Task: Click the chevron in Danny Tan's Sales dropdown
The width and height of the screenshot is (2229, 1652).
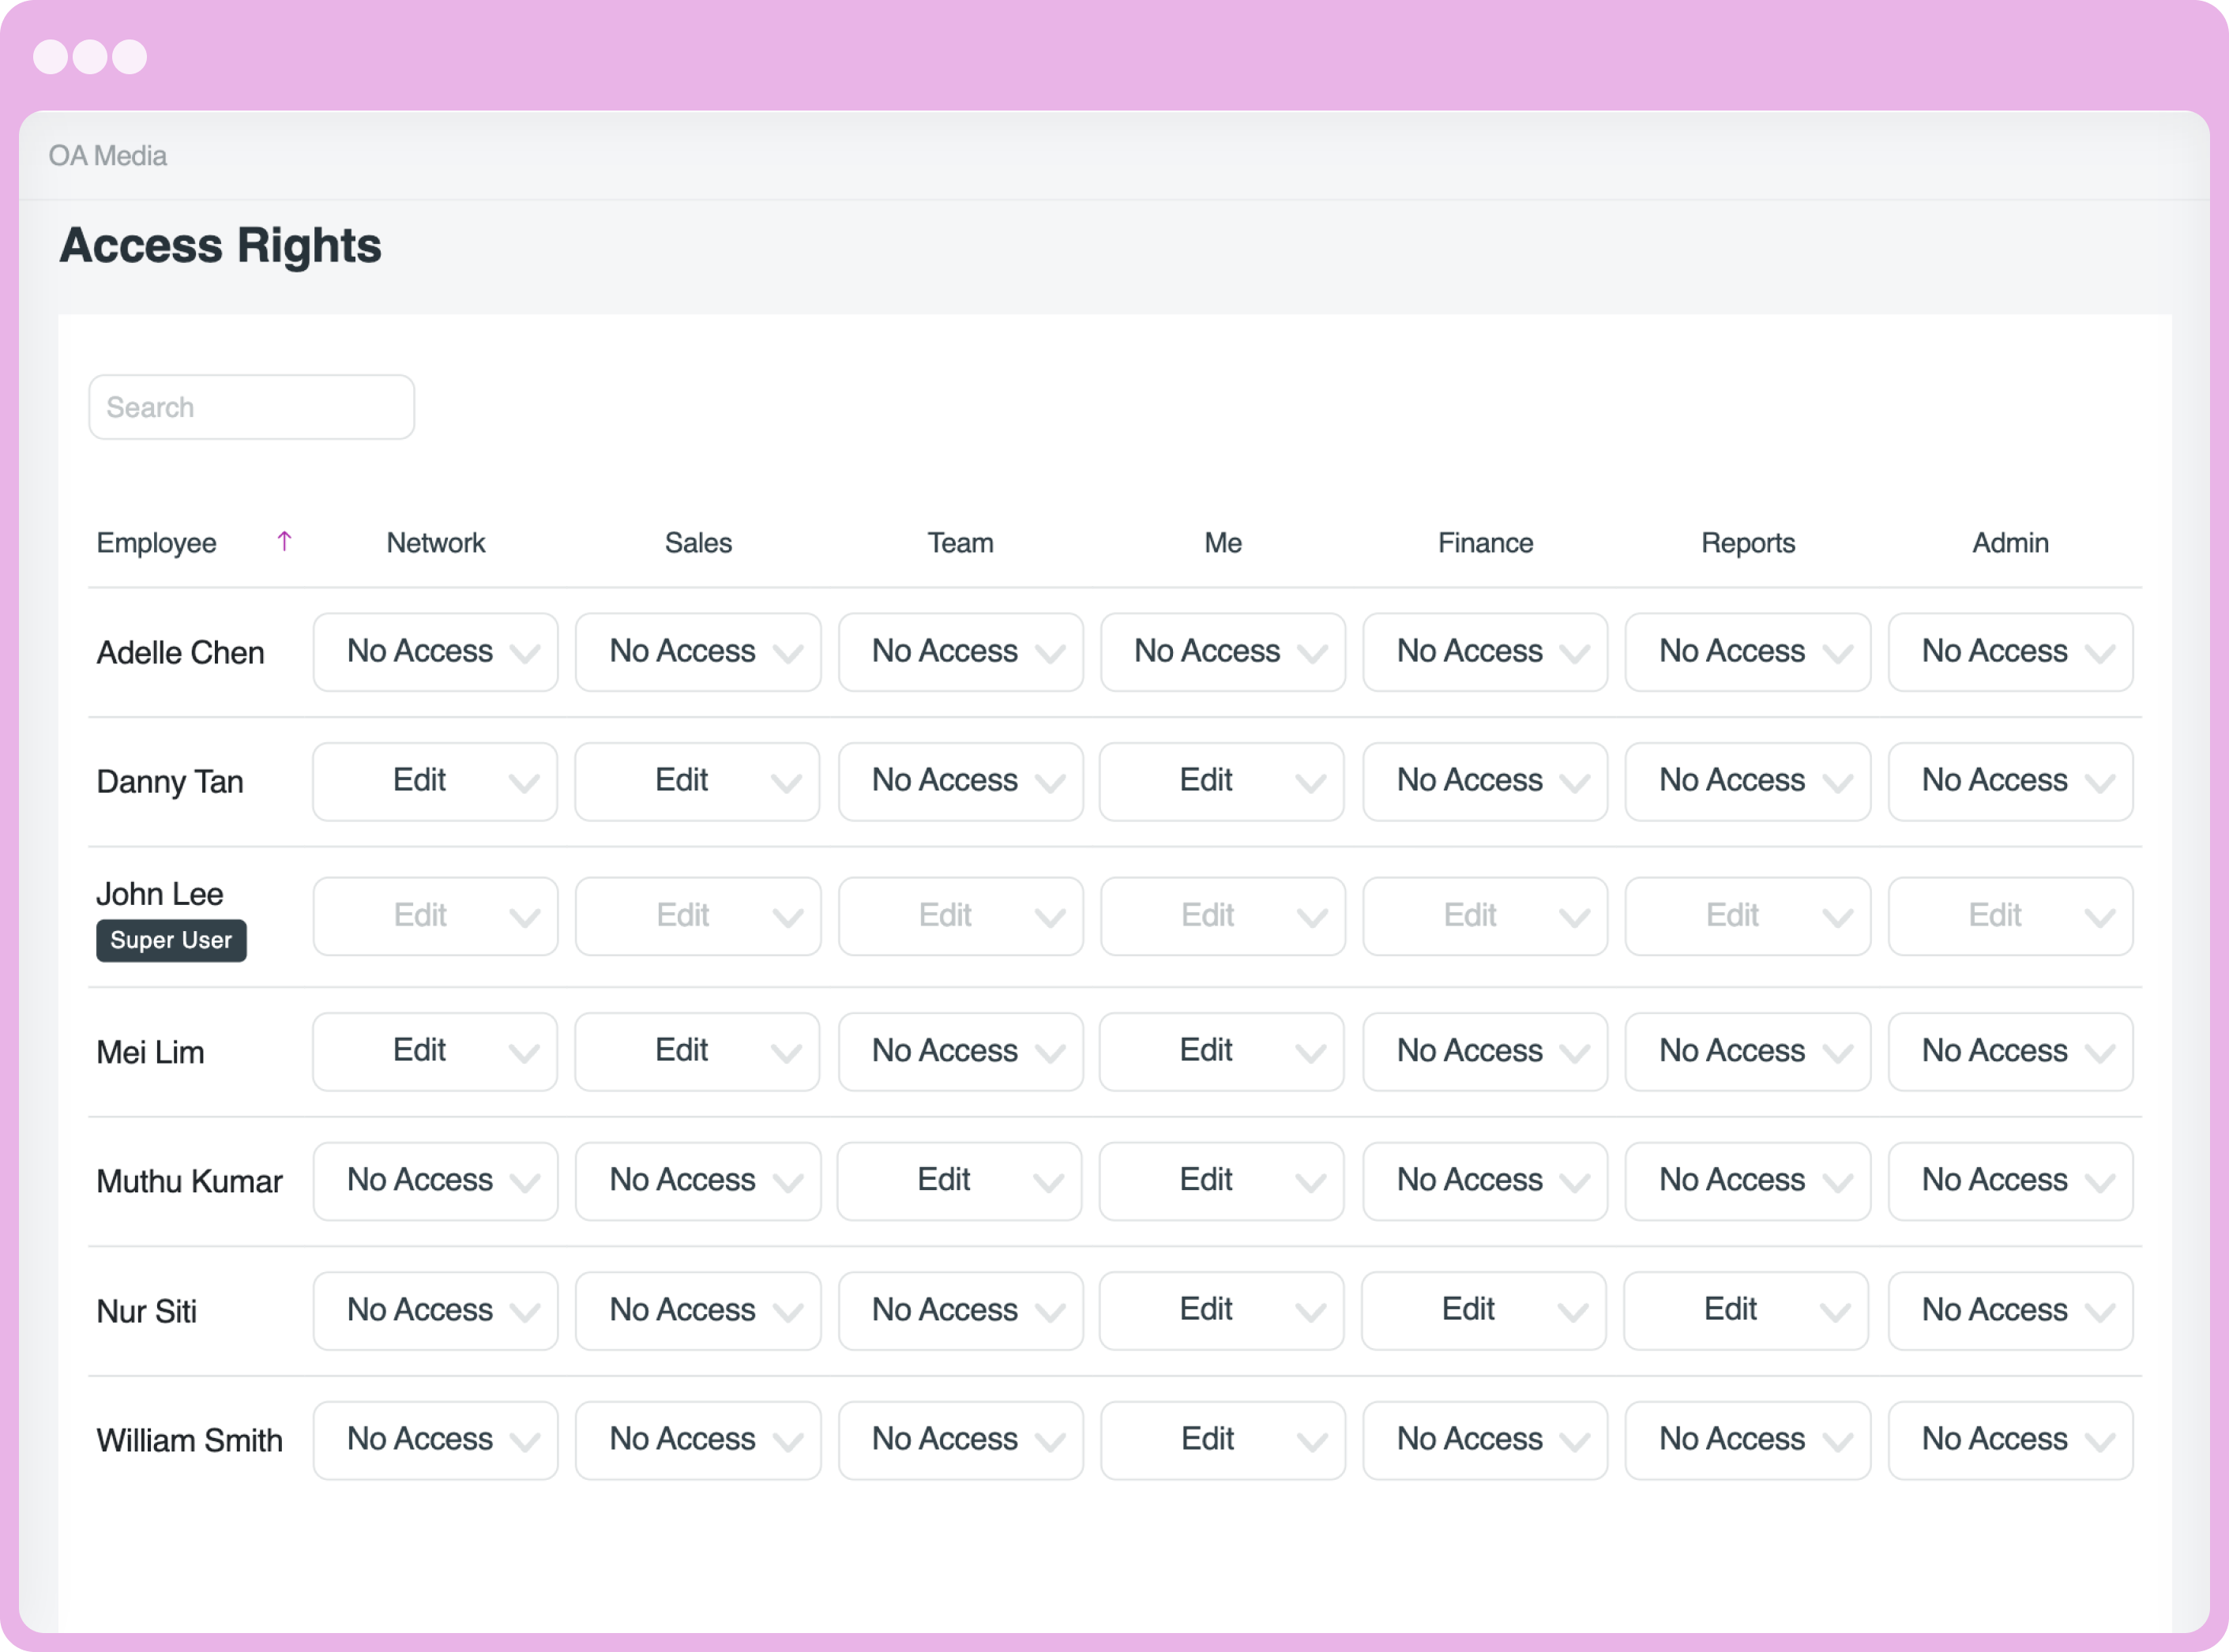Action: click(x=786, y=783)
